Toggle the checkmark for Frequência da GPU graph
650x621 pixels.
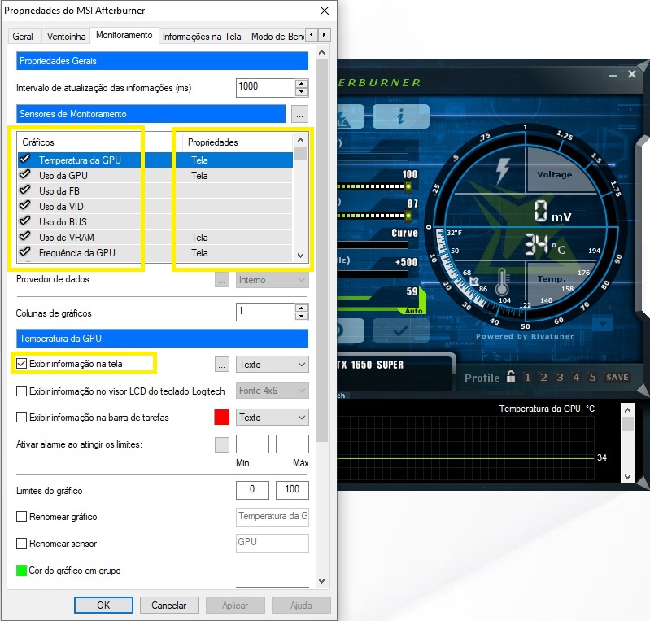[25, 251]
